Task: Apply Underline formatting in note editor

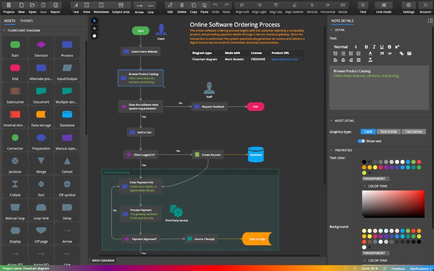Action: click(382, 47)
